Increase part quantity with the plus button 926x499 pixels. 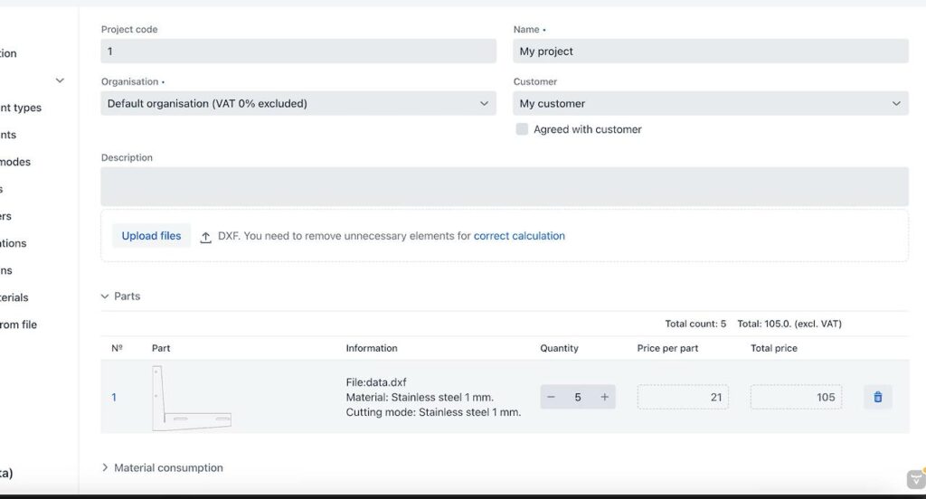605,397
